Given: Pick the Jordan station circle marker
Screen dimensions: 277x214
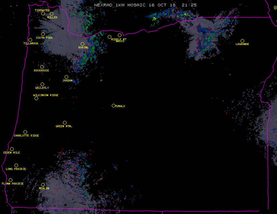Looking at the screenshot, I should point(66,77).
